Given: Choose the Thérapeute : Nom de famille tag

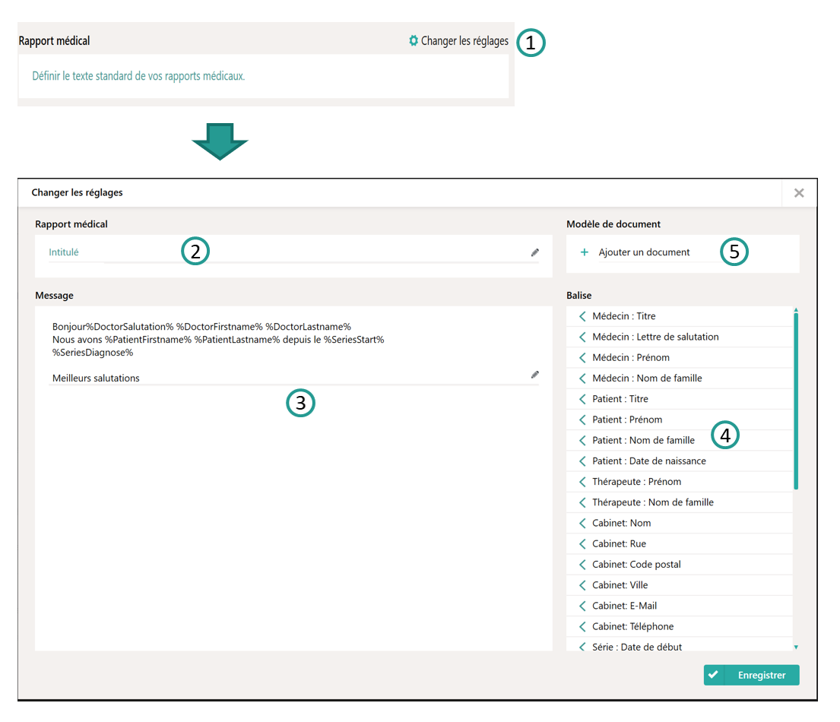Looking at the screenshot, I should (652, 502).
